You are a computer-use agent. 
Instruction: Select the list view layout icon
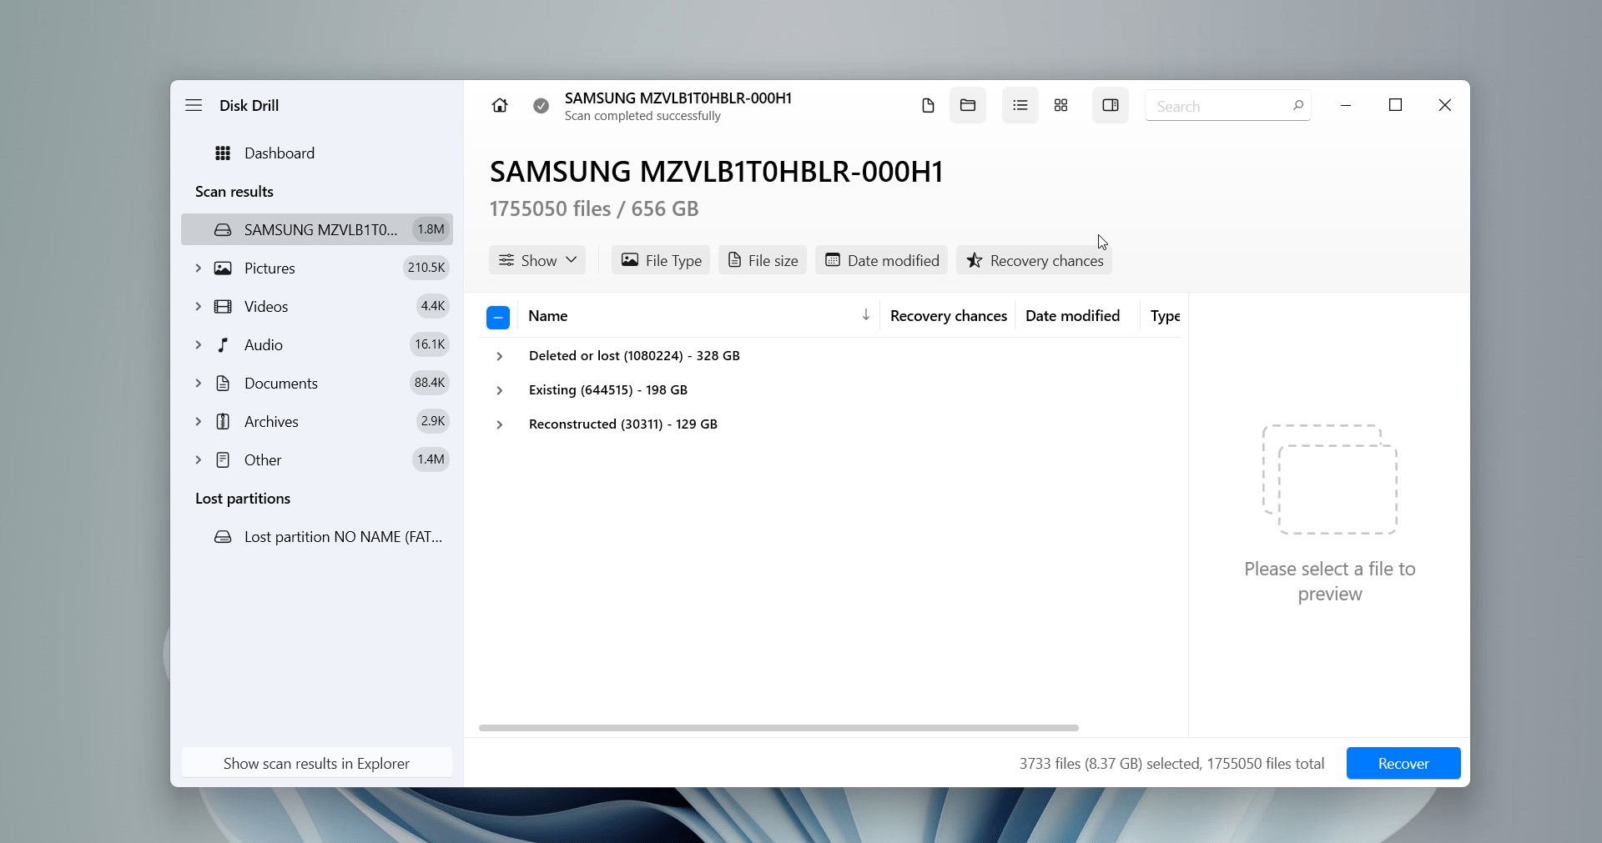point(1020,106)
